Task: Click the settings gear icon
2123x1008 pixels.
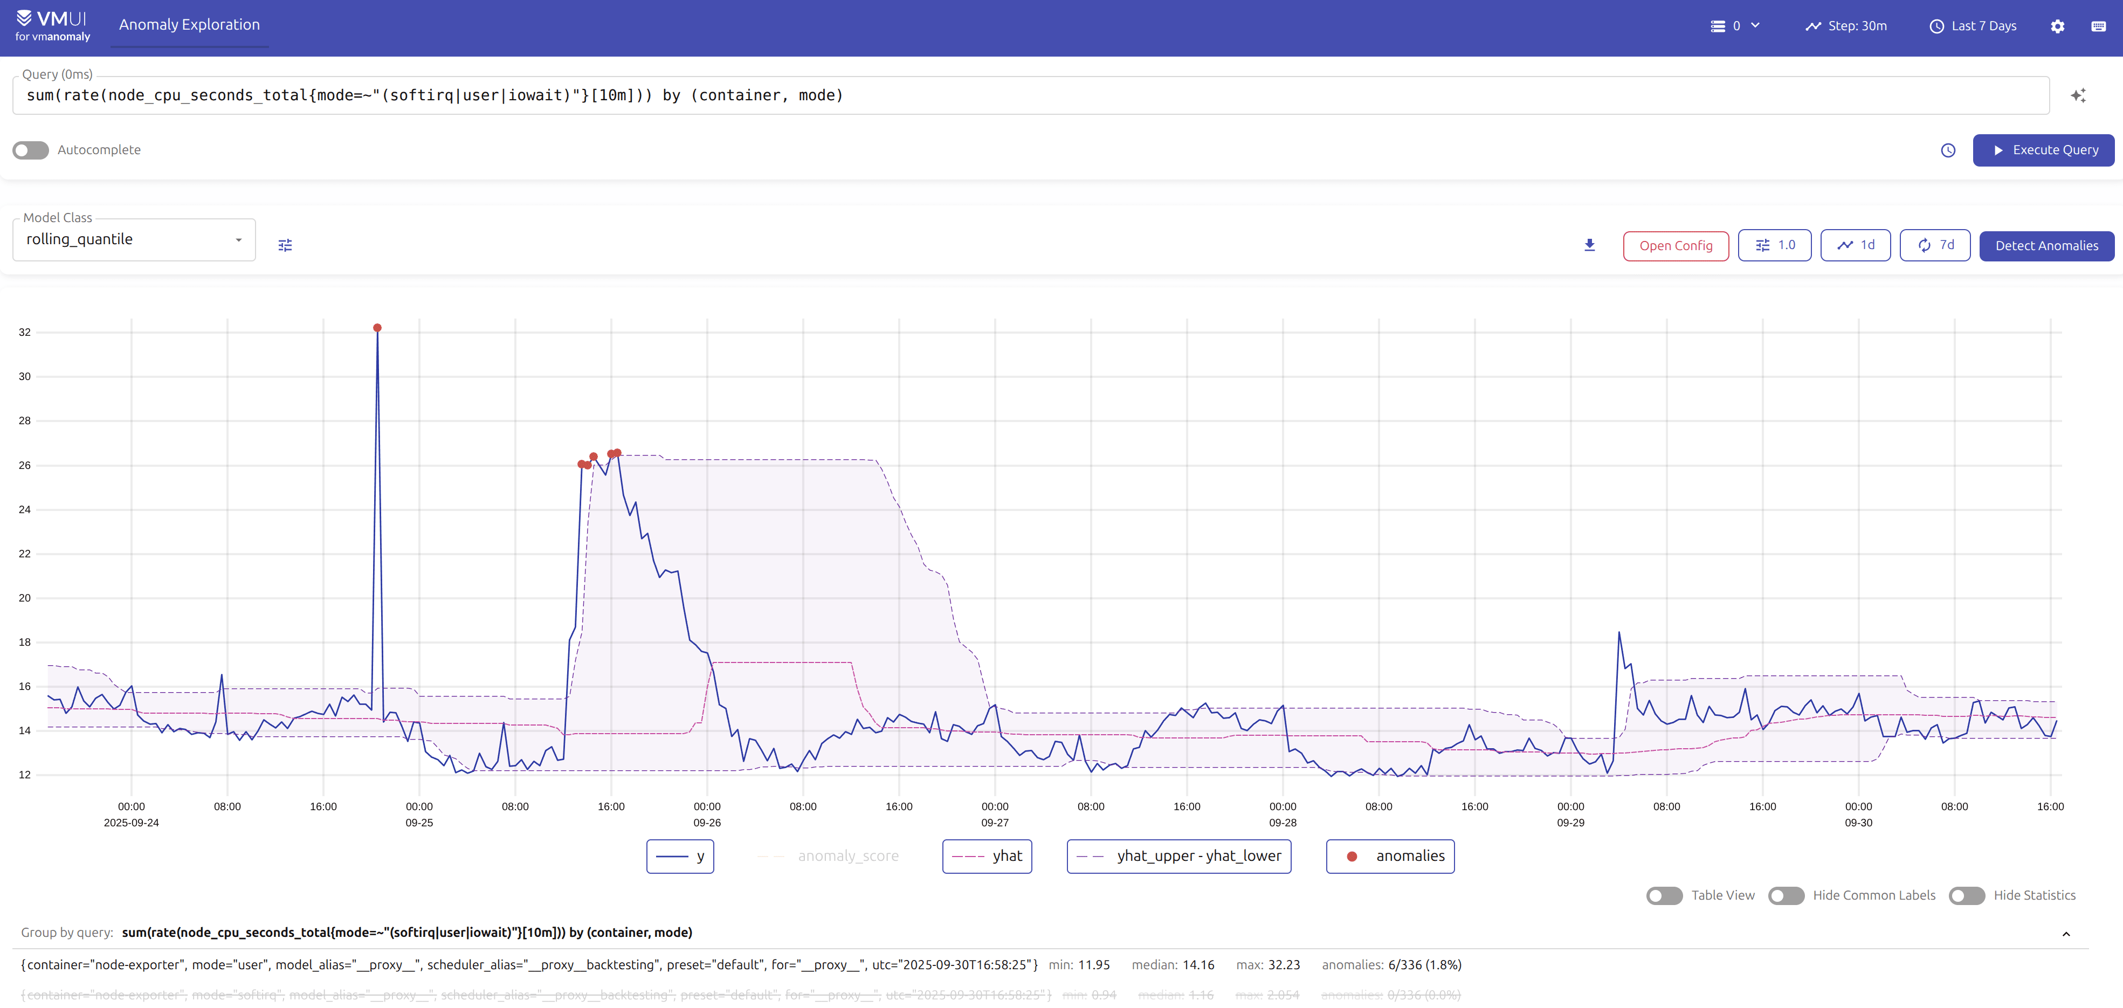Action: [2057, 26]
